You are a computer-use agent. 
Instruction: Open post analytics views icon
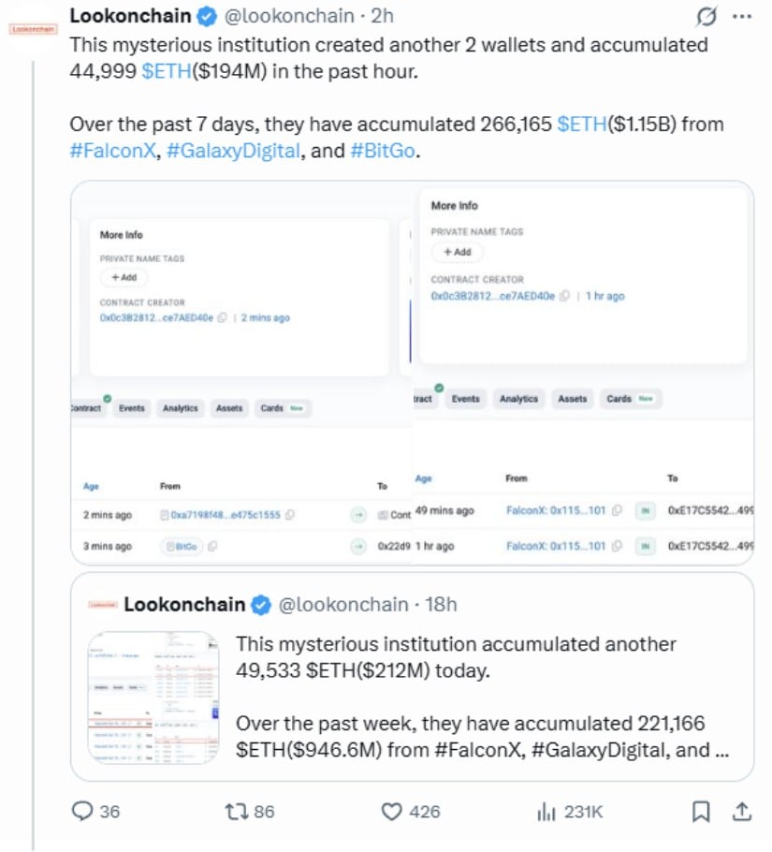(546, 812)
